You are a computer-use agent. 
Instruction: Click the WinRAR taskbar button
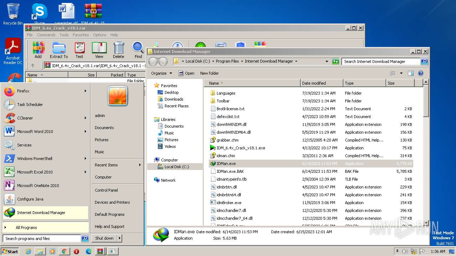pos(100,251)
